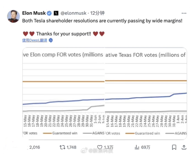This screenshot has width=194, height=155.
Task: Open the three-dot more options menu
Action: [184, 13]
